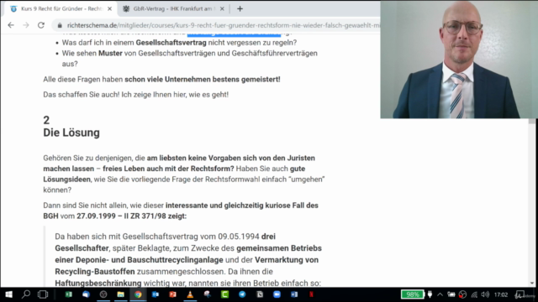
Task: Open the green Camtasia taskbar icon
Action: coord(224,294)
